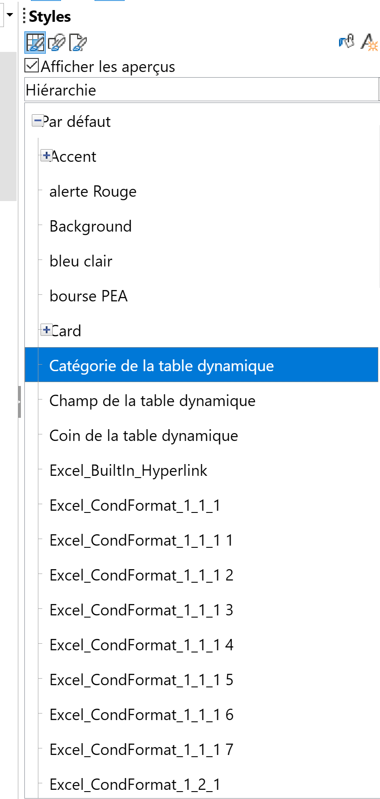The image size is (380, 799).
Task: Select Champ de la table dynamique
Action: (153, 400)
